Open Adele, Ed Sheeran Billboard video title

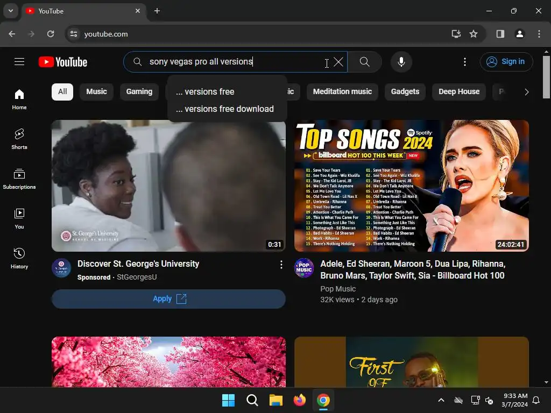tap(413, 270)
